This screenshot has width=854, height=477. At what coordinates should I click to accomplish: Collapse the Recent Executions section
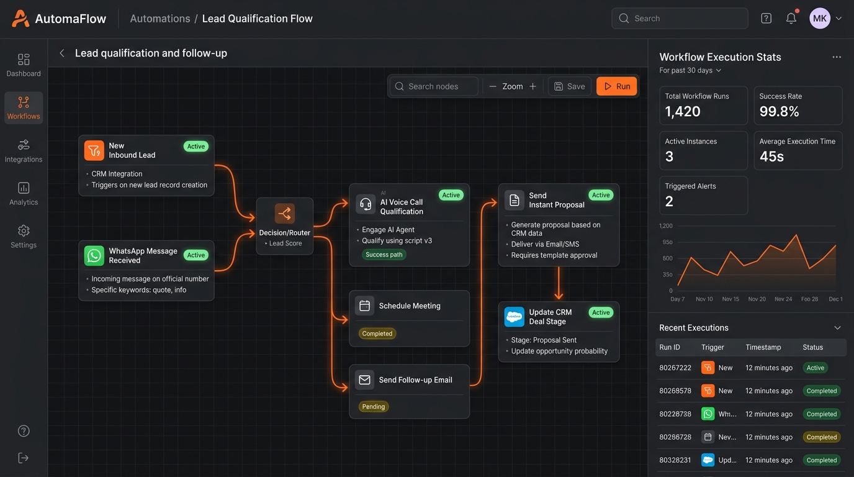(837, 328)
